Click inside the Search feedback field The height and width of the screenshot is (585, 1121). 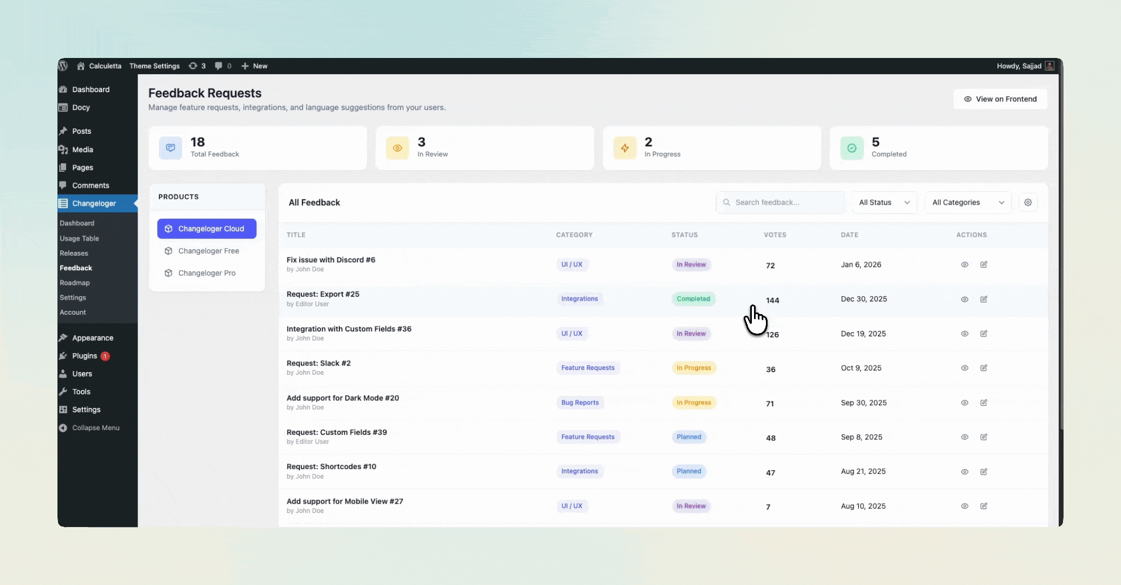[779, 202]
